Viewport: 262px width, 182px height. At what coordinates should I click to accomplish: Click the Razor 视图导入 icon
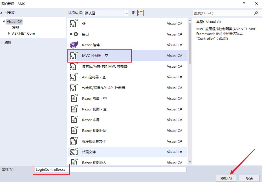pyautogui.click(x=74, y=162)
